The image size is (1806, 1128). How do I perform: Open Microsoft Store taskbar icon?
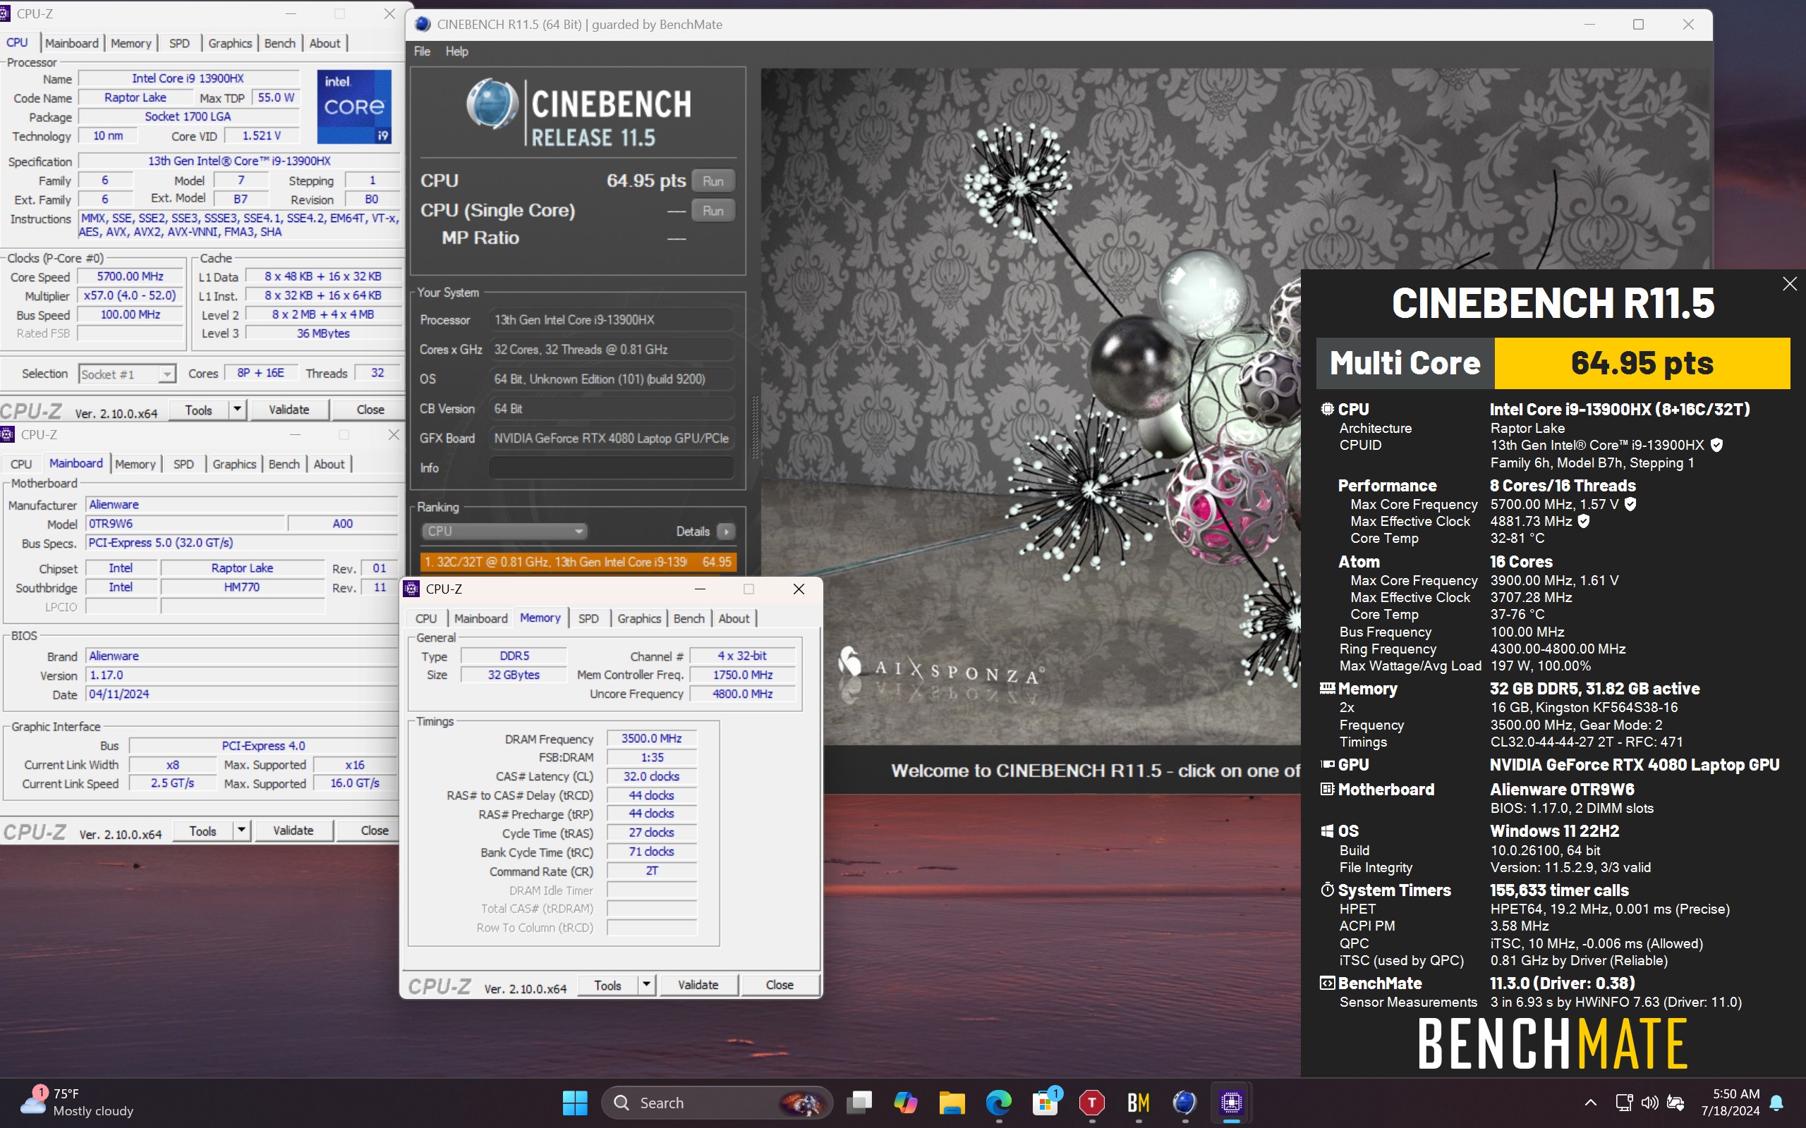1045,1102
